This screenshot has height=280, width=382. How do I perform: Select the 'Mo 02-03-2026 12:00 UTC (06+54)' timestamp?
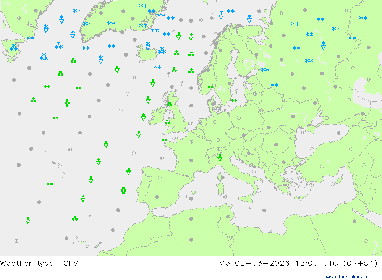coord(298,263)
